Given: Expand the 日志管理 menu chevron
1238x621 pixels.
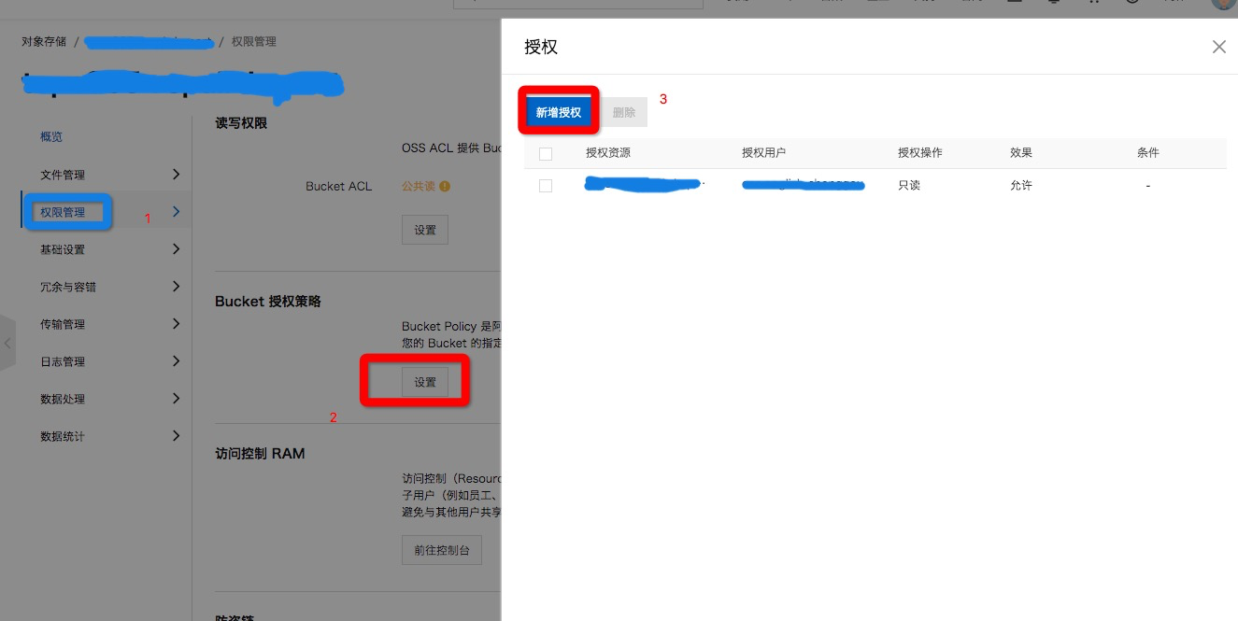Looking at the screenshot, I should 176,361.
